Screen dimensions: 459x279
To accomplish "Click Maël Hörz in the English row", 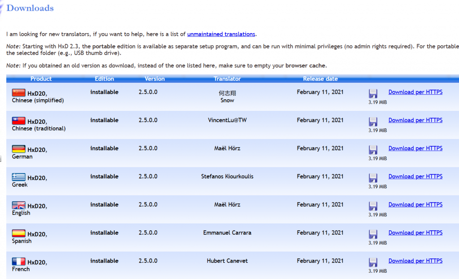I will (227, 205).
